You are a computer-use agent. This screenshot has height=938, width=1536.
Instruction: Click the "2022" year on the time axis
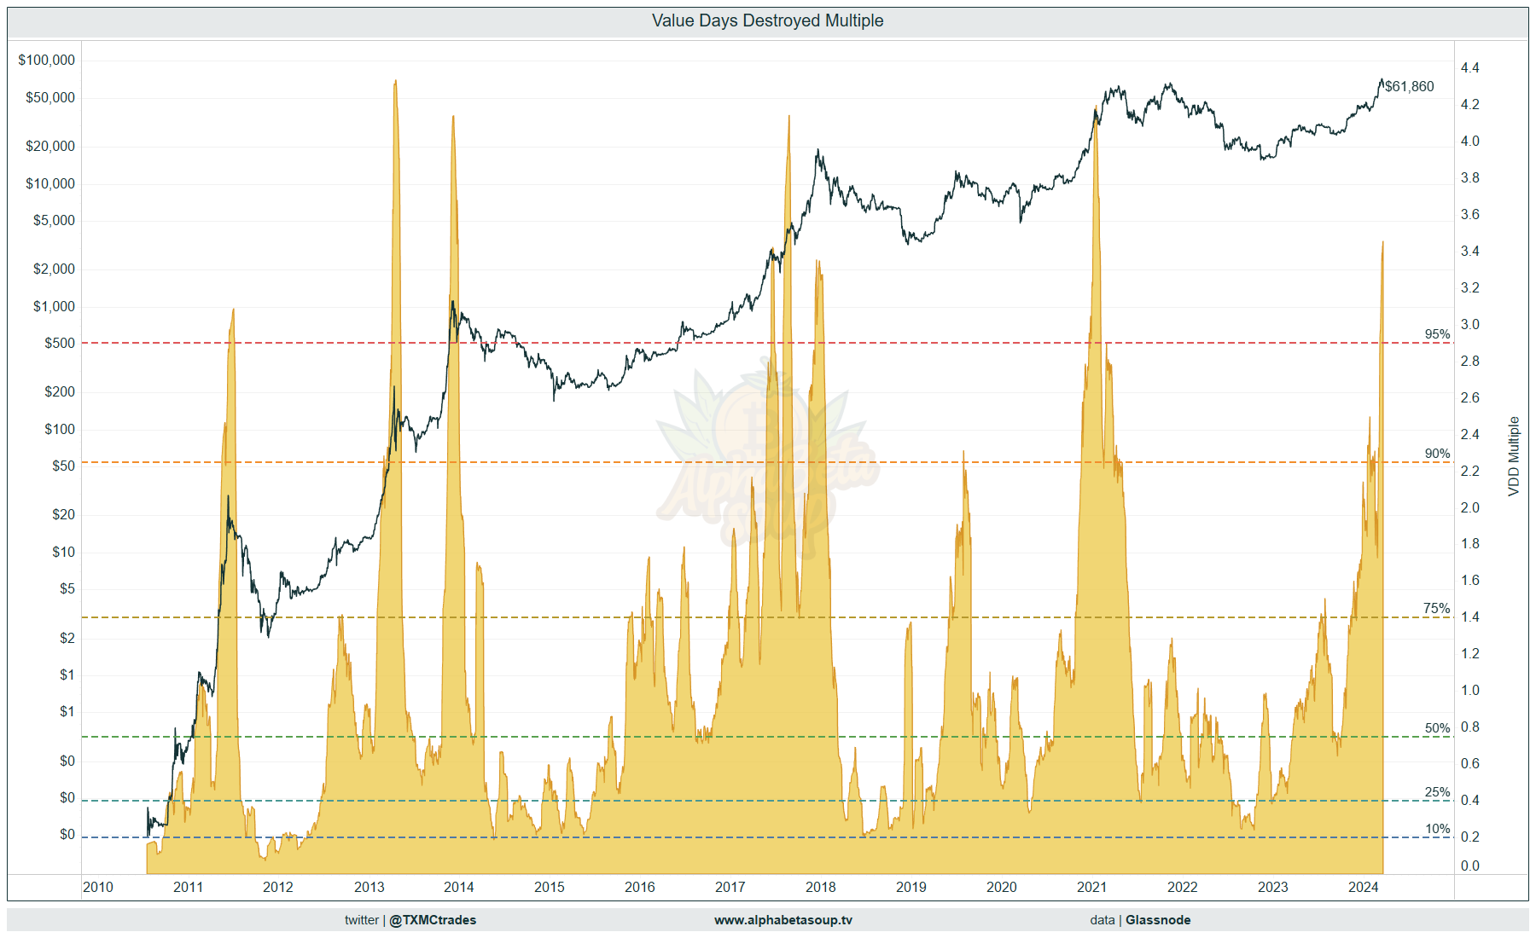click(x=1183, y=887)
